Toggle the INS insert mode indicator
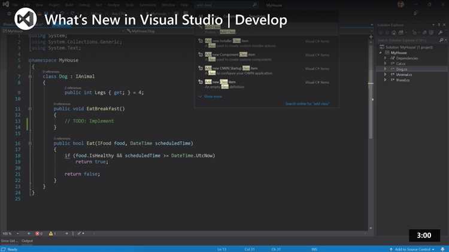449x252 pixels. (x=314, y=250)
